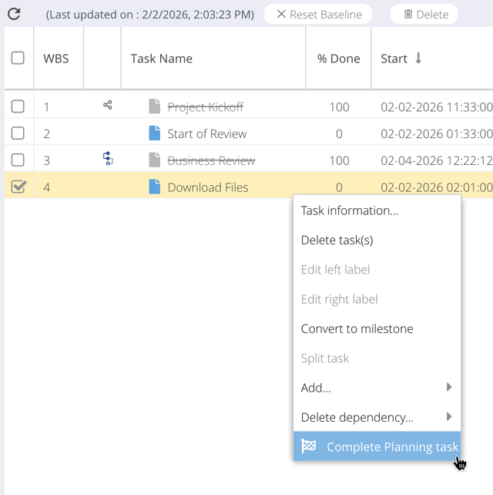Viewport: 493px width, 495px height.
Task: Select Convert to milestone menu entry
Action: tap(377, 329)
